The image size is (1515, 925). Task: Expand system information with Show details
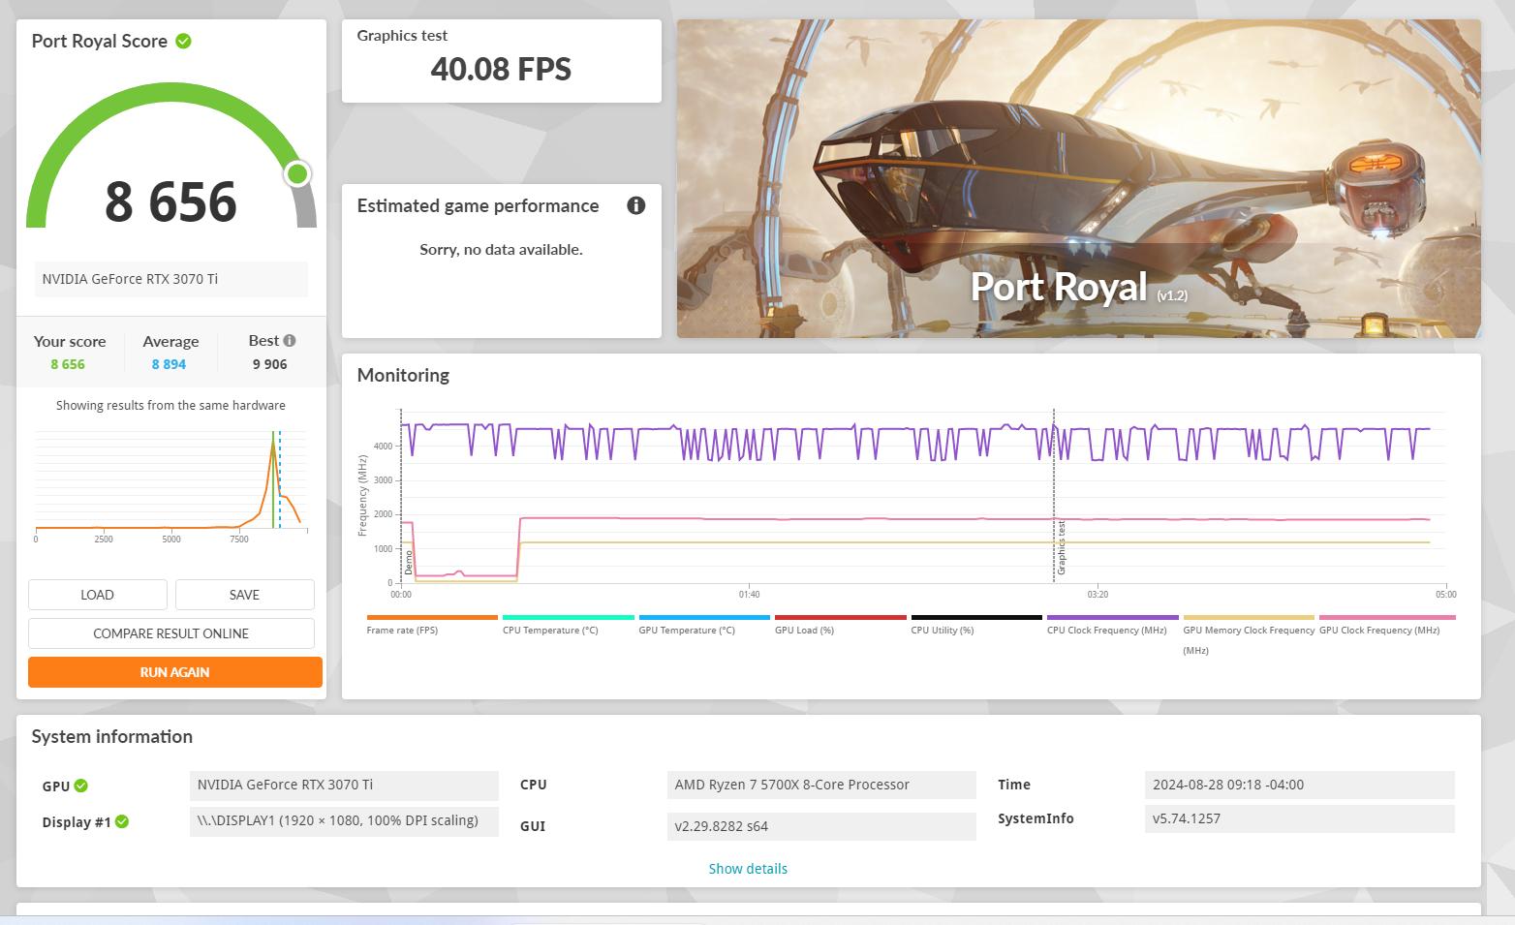coord(748,869)
